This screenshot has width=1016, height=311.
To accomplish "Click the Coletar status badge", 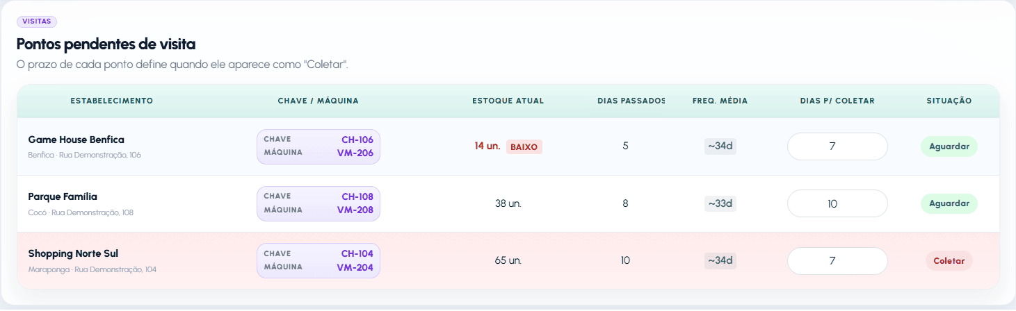I will [949, 261].
